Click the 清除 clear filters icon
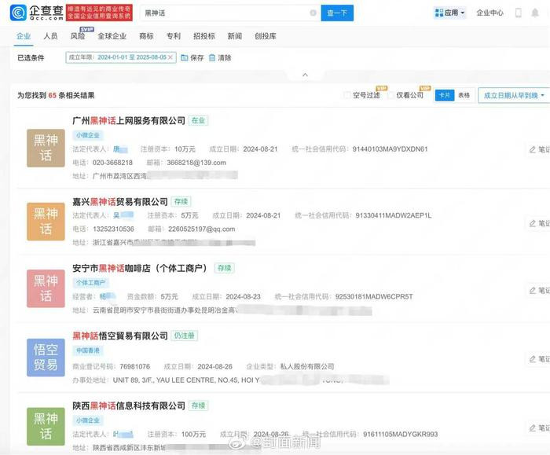This screenshot has width=550, height=455. 212,58
